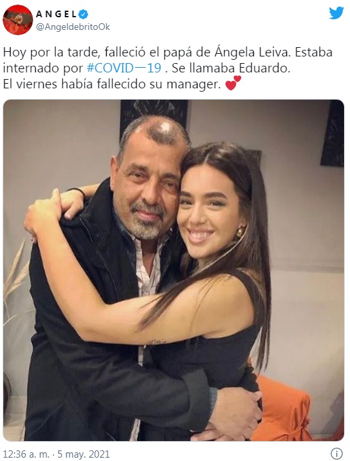Click the orange chair in the photo

(x=282, y=409)
